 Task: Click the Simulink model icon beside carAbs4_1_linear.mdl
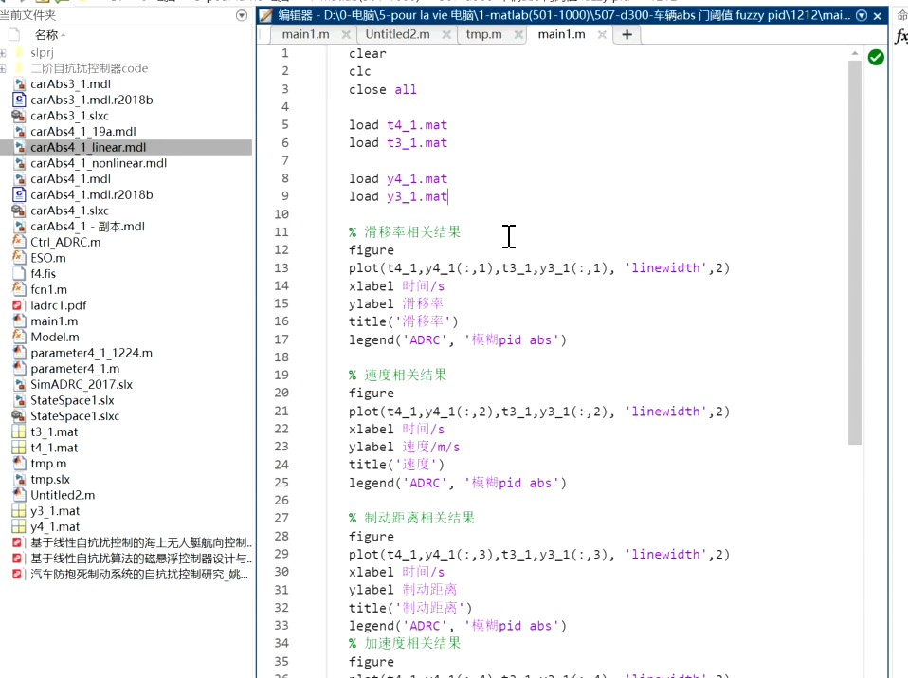click(x=21, y=147)
